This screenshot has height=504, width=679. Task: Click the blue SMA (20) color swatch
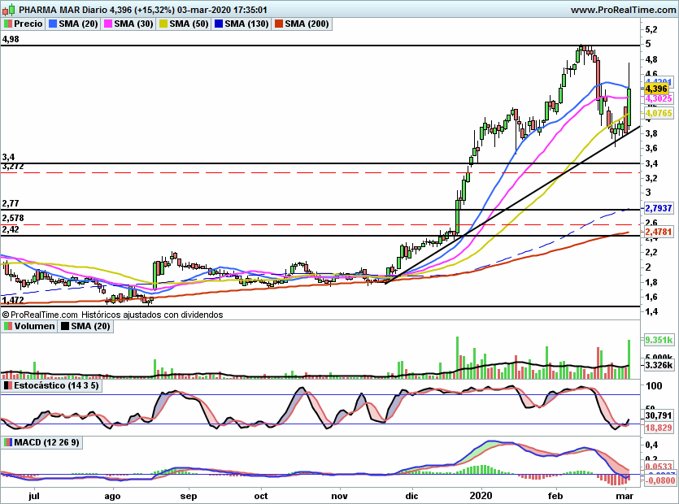(x=53, y=24)
